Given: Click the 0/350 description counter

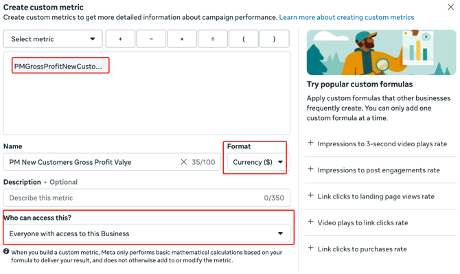Looking at the screenshot, I should tap(274, 198).
